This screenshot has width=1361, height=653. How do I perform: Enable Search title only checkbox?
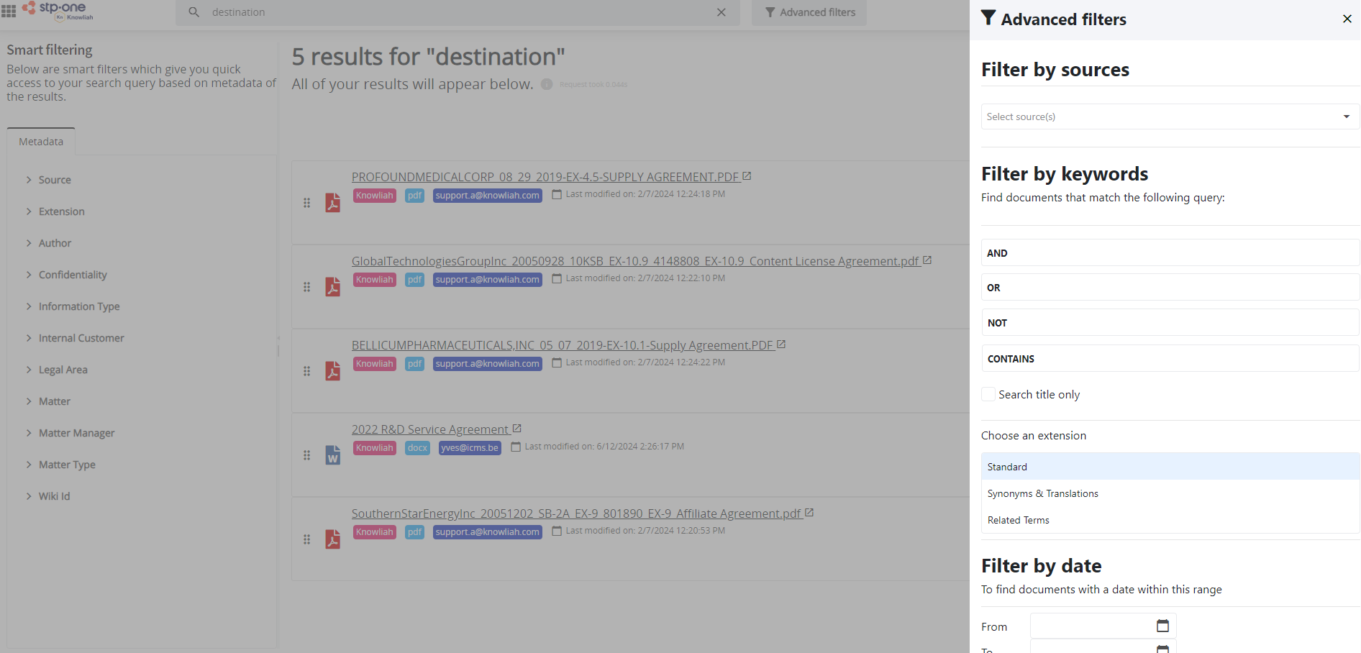pyautogui.click(x=989, y=394)
